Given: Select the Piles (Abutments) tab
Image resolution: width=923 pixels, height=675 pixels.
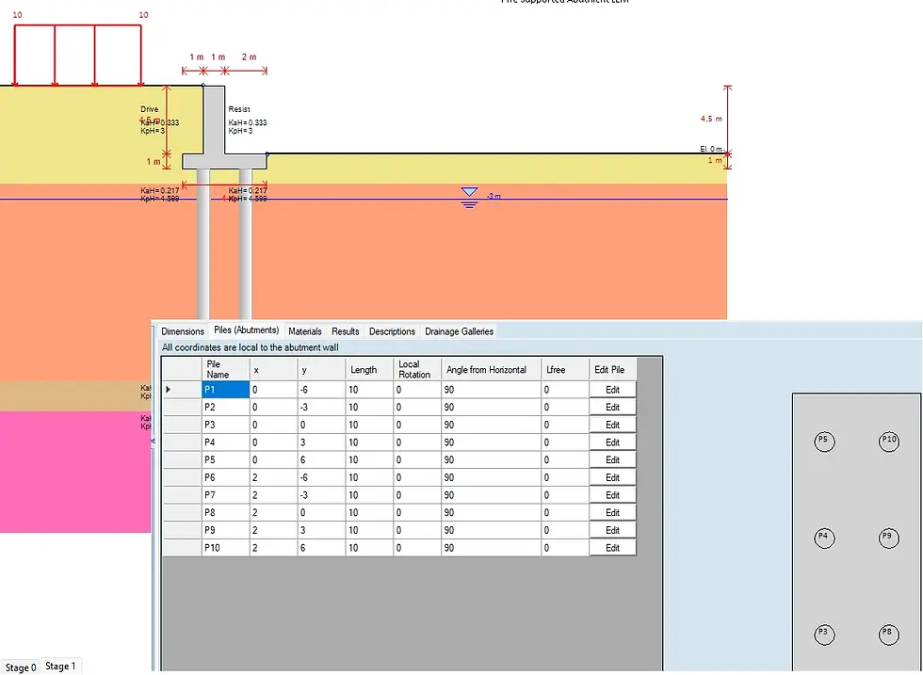Looking at the screenshot, I should click(x=246, y=330).
